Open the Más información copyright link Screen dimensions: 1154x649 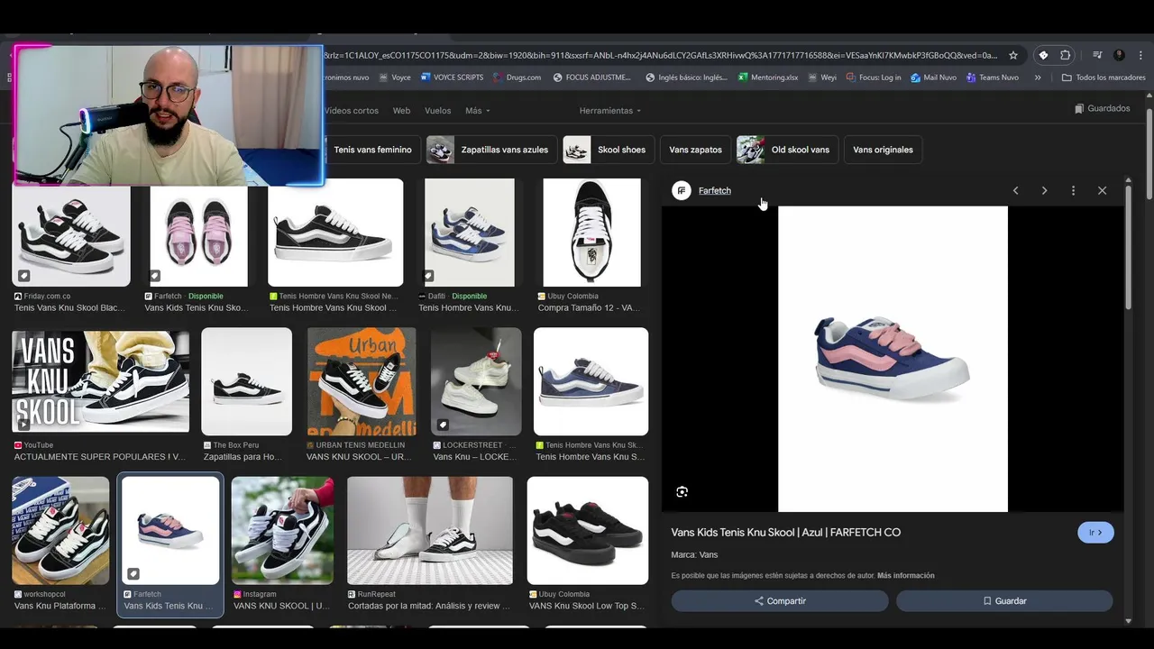click(905, 576)
